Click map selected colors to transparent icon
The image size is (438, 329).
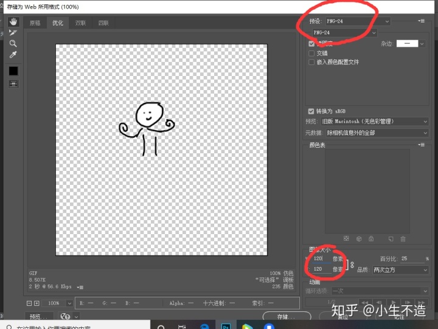click(346, 238)
